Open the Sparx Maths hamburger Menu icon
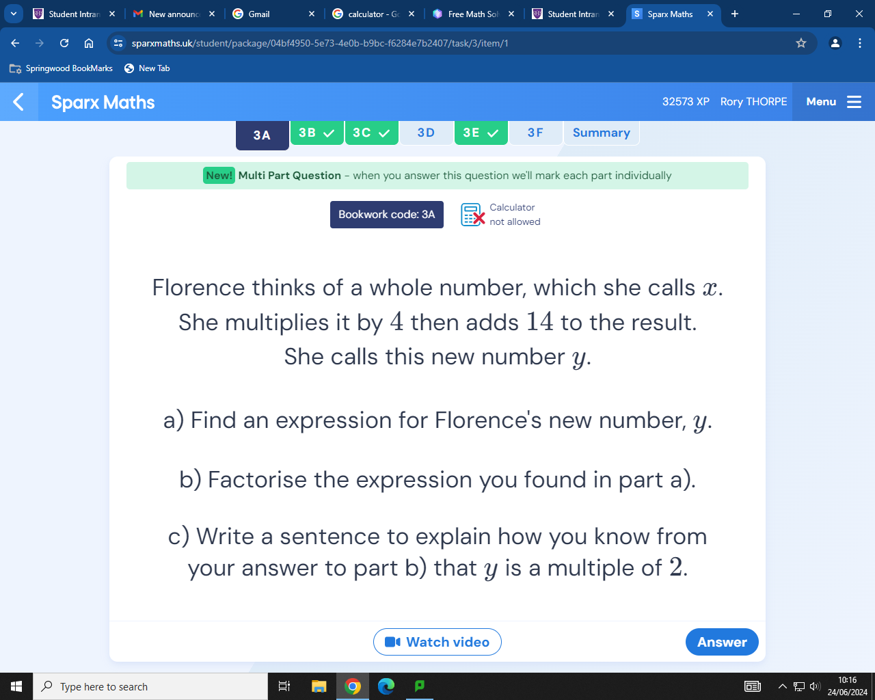 [853, 101]
